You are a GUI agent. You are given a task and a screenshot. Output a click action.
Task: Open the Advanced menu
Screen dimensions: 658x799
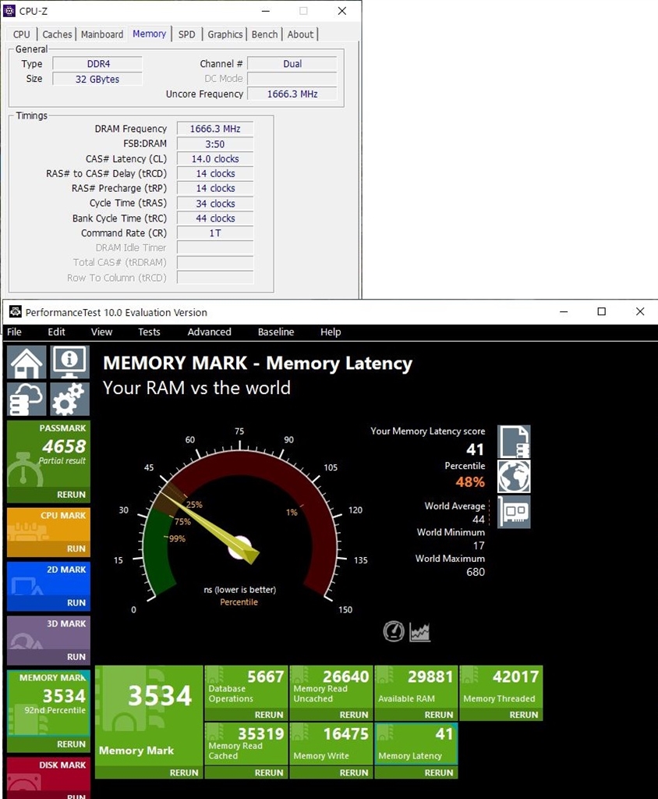click(209, 332)
